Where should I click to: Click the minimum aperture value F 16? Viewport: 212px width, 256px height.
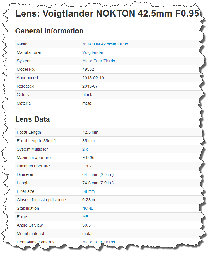[86, 166]
